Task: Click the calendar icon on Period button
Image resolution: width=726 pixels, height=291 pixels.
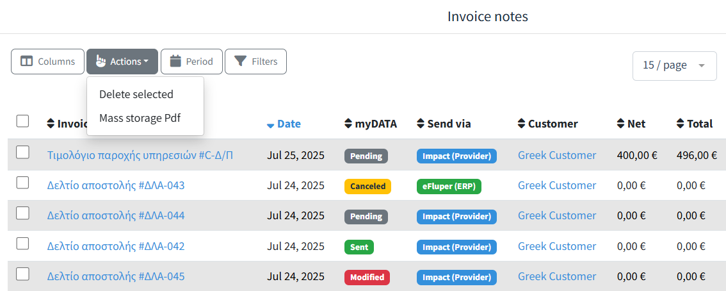Action: click(175, 62)
